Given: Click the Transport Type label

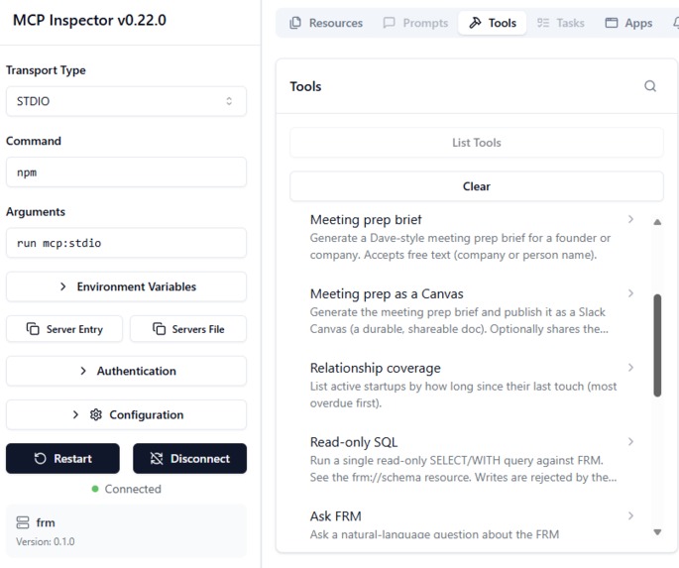Looking at the screenshot, I should (x=46, y=70).
